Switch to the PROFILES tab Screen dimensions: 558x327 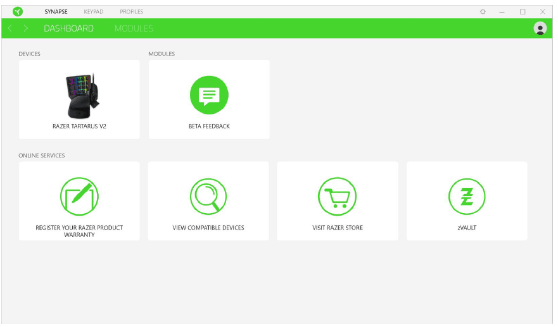click(131, 11)
